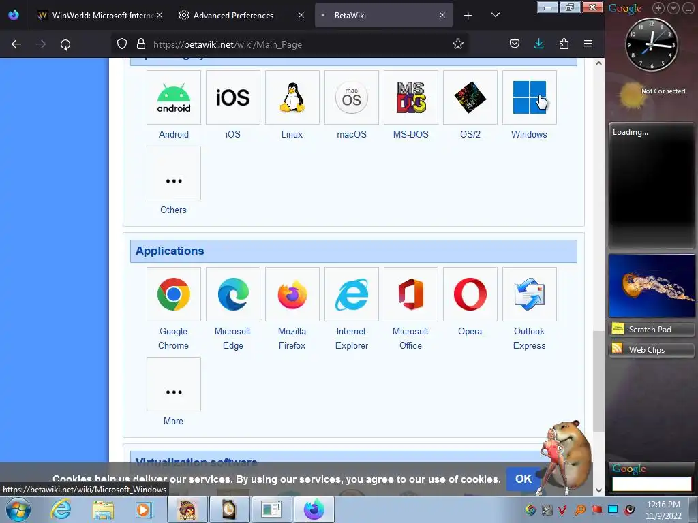This screenshot has height=523, width=698.
Task: Open the list all tabs dropdown
Action: (495, 15)
